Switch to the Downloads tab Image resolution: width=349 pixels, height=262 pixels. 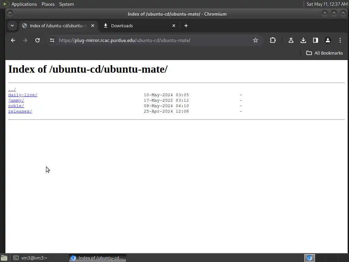(x=139, y=26)
